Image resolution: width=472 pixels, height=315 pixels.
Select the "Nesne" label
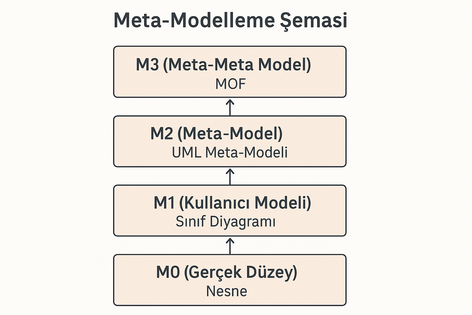[226, 291]
